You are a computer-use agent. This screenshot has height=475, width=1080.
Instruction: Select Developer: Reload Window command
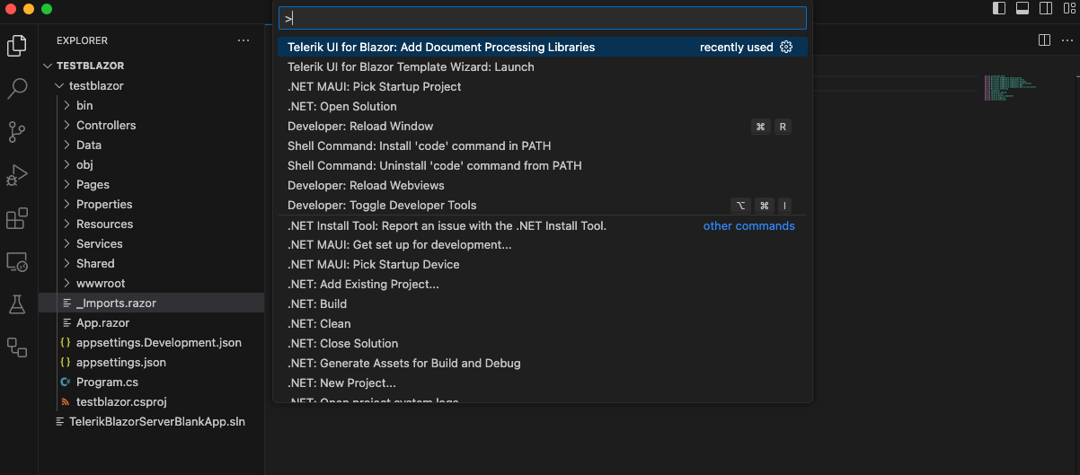(x=360, y=126)
